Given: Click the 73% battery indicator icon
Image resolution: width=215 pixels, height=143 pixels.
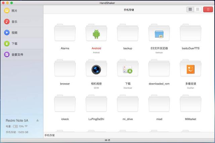Looking at the screenshot, I should tap(15, 127).
